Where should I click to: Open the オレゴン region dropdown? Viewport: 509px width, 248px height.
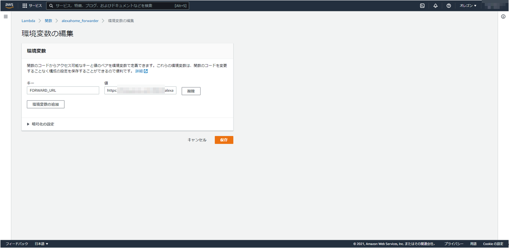(x=468, y=6)
